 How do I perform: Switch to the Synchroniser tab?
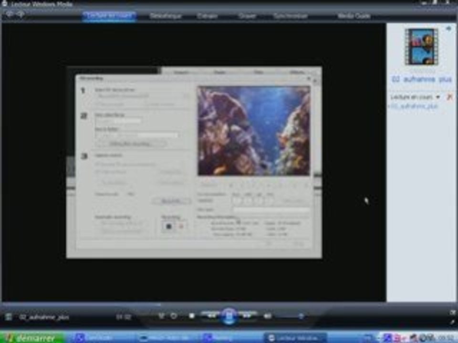point(291,16)
